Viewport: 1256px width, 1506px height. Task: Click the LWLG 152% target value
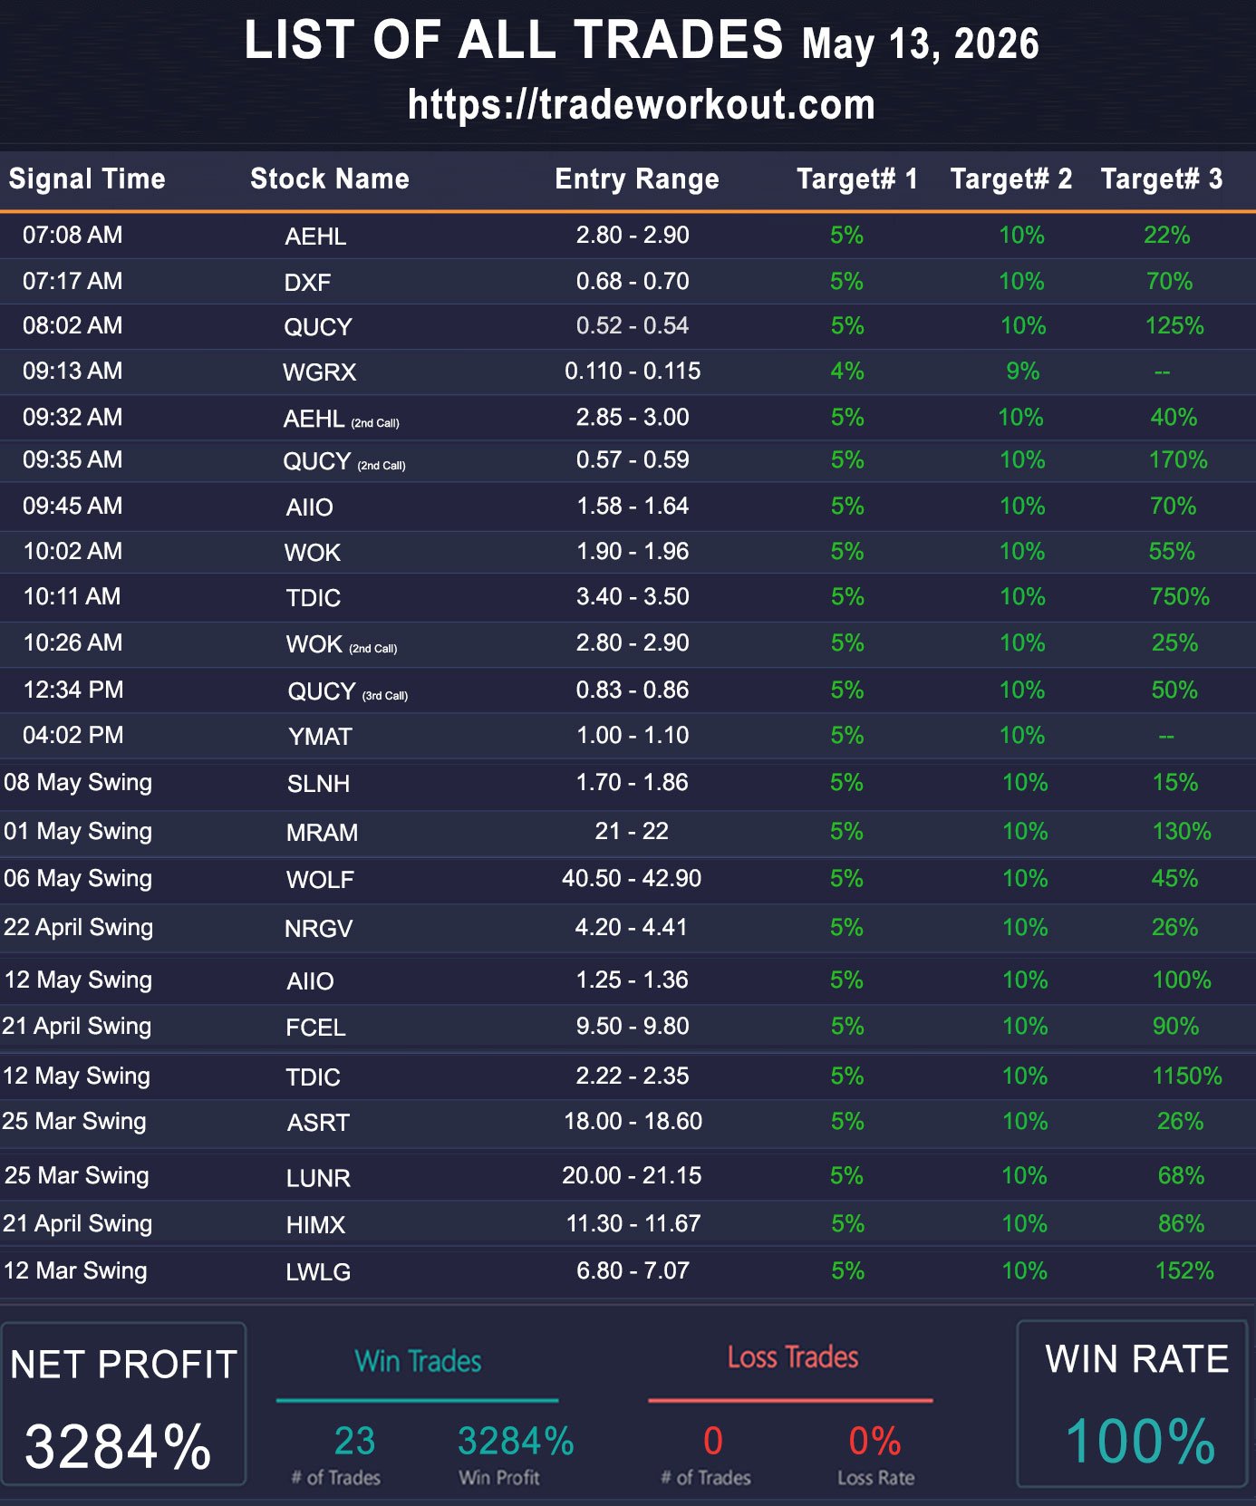click(1184, 1270)
